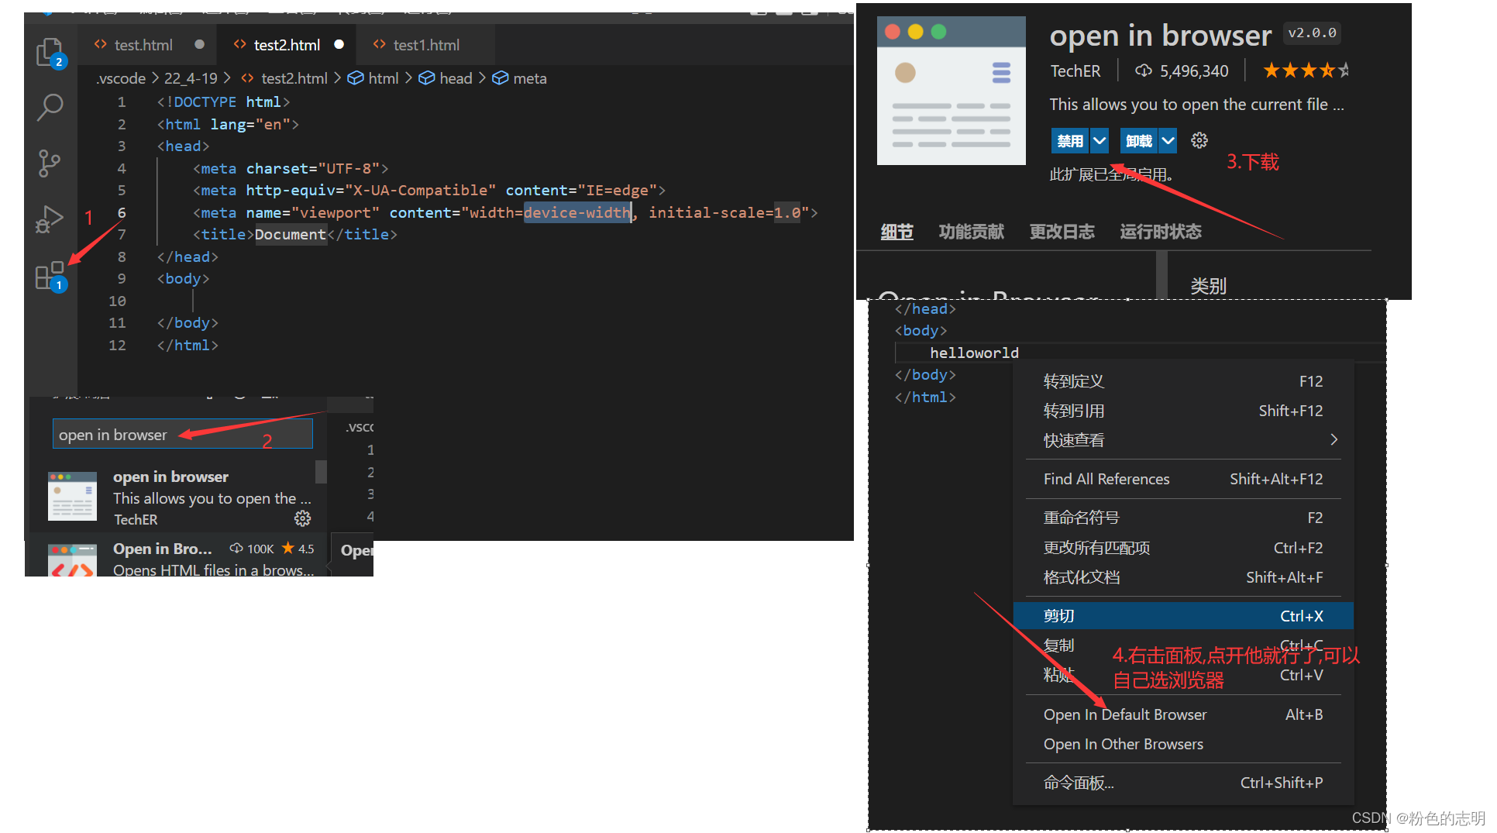The image size is (1497, 833).
Task: Open the Extensions icon in activity bar
Action: click(50, 276)
